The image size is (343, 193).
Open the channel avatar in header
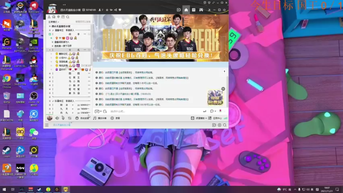click(52, 9)
